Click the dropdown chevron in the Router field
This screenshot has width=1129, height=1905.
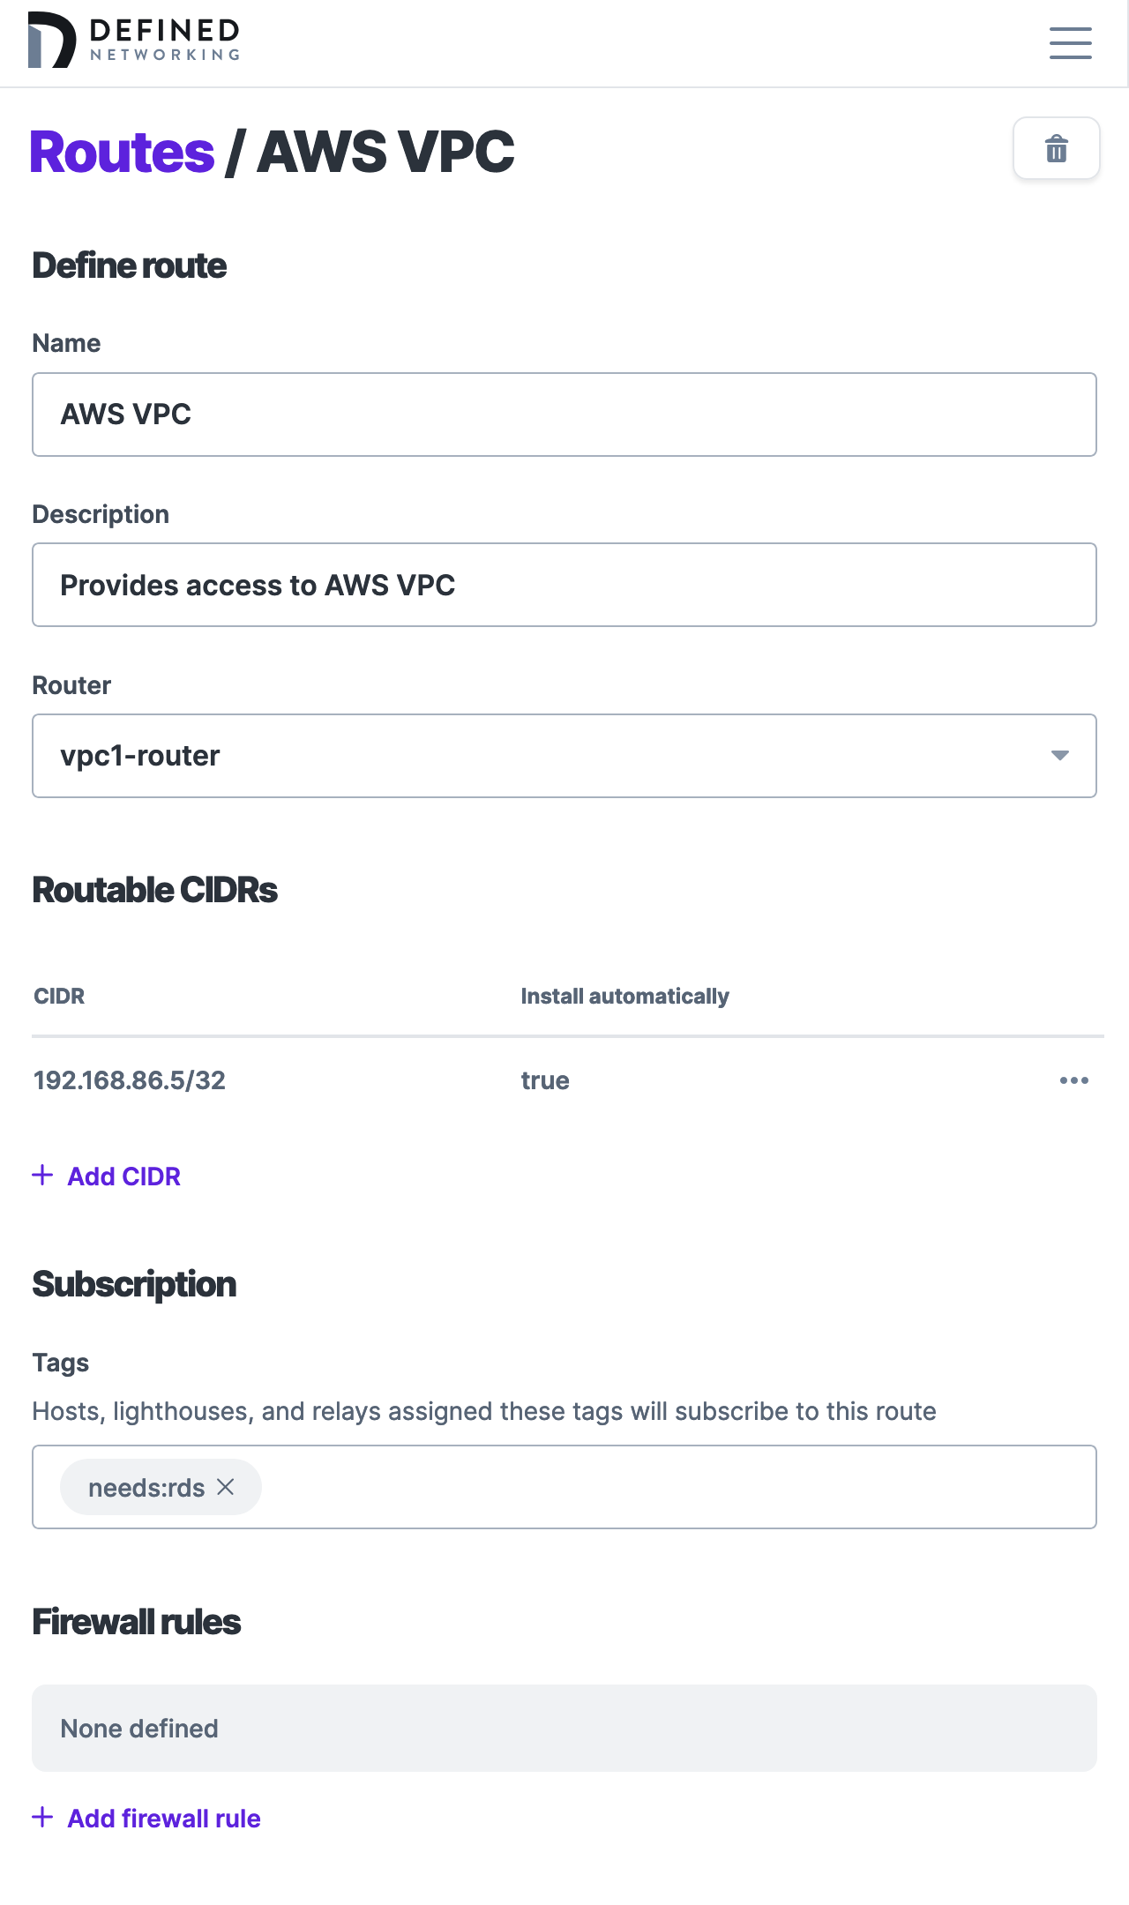1061,756
